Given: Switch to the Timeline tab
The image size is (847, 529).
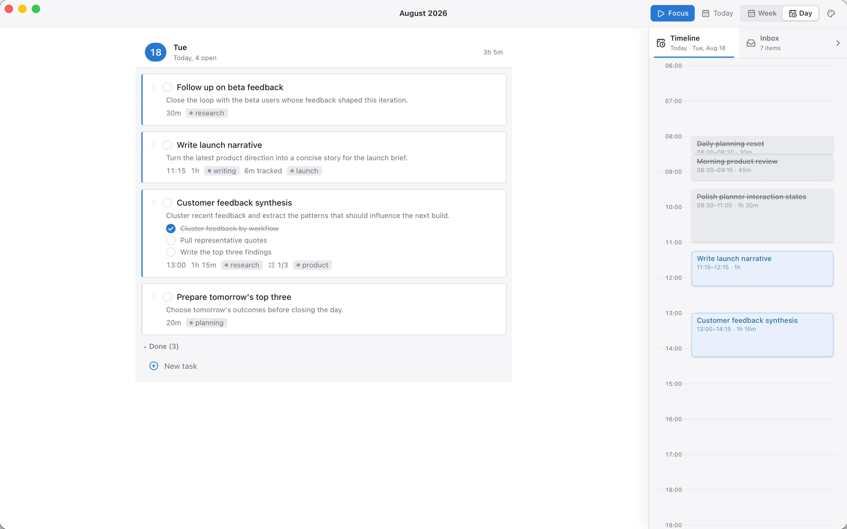Looking at the screenshot, I should pos(694,43).
